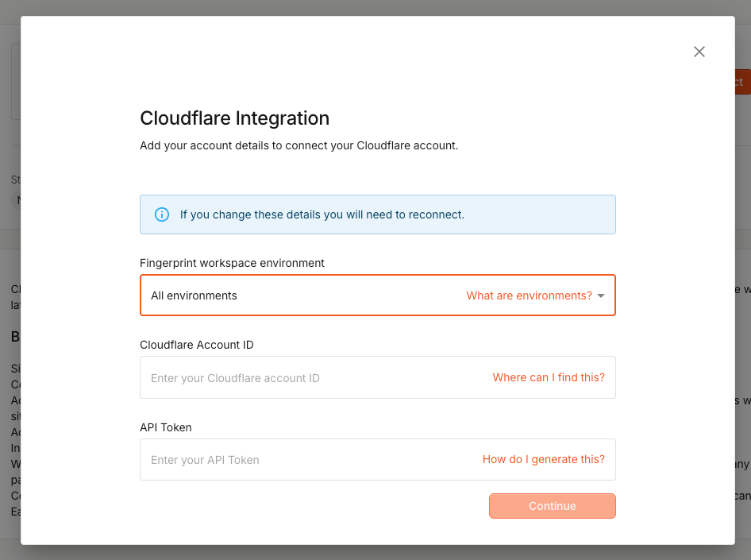Click the "Cloudflare Integration" dialog title
751x560 pixels.
click(x=234, y=118)
